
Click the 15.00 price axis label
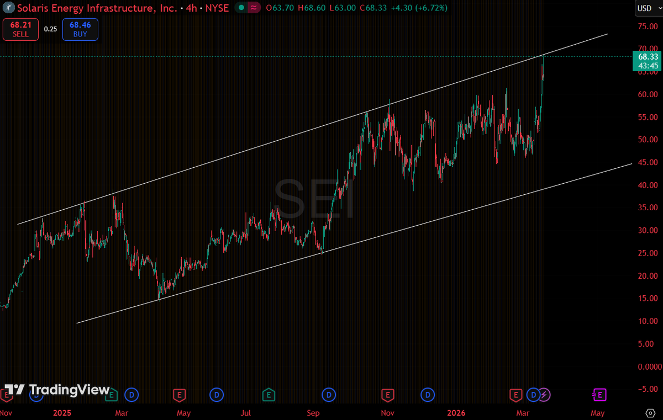[x=648, y=298]
